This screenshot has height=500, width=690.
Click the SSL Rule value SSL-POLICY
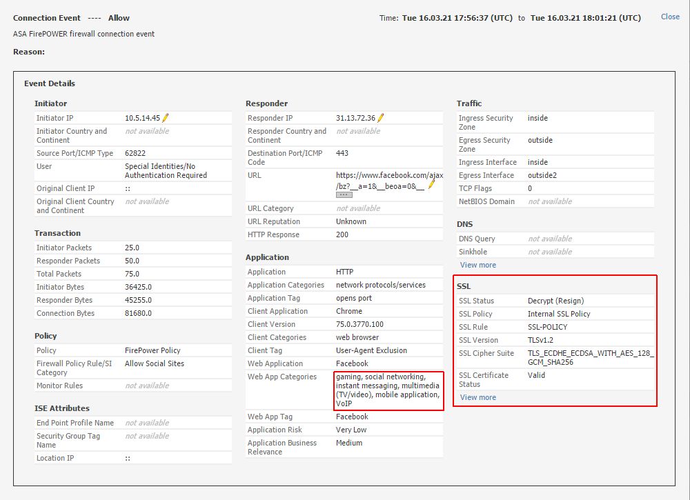[547, 327]
